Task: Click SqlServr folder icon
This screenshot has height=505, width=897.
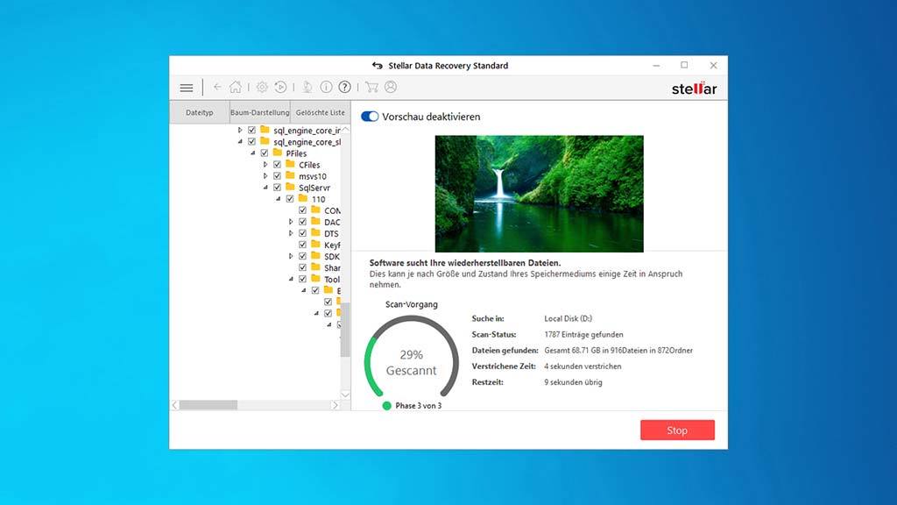Action: pyautogui.click(x=290, y=187)
